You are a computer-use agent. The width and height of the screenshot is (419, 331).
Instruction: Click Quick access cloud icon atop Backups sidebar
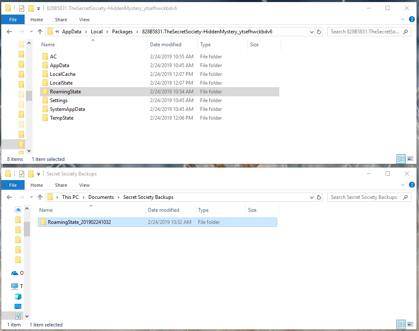(18, 210)
